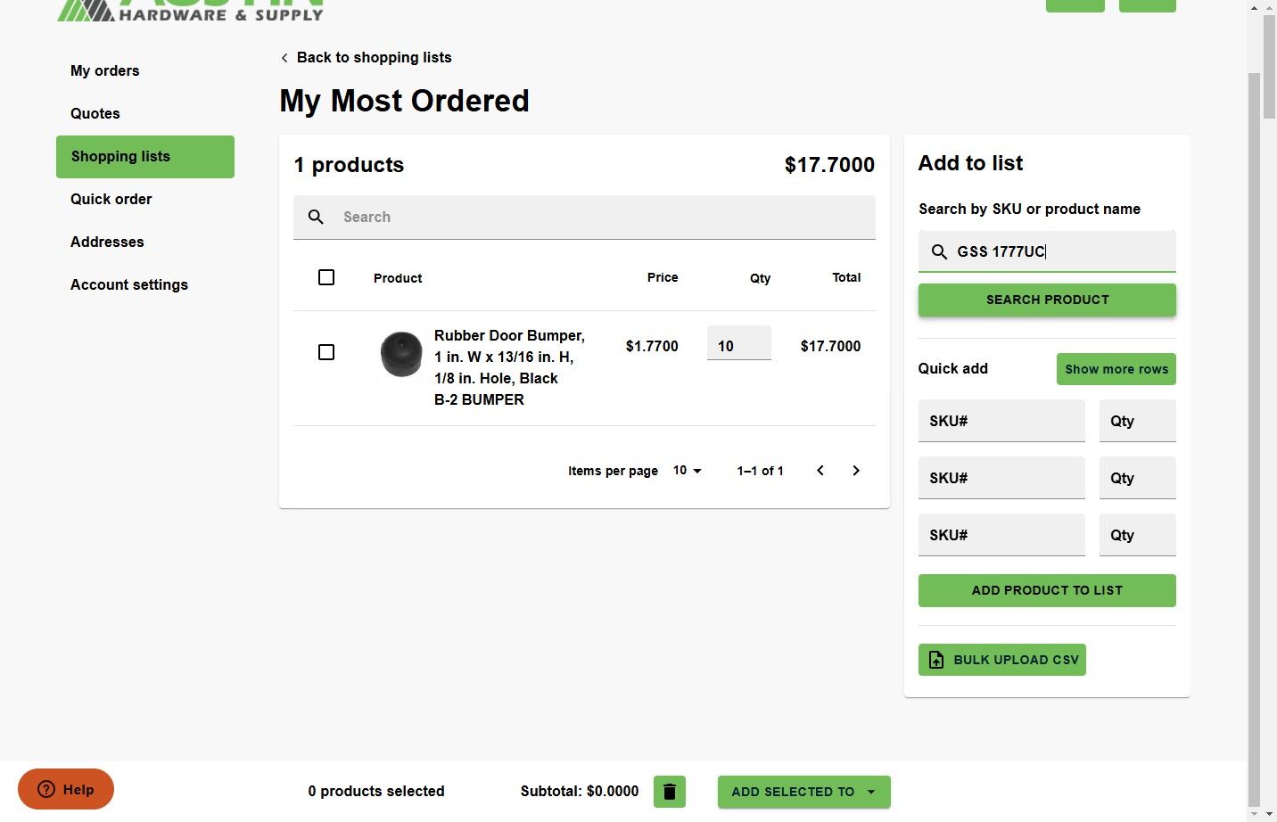The width and height of the screenshot is (1277, 822).
Task: Click the trash delete icon in bottom bar
Action: coord(670,792)
